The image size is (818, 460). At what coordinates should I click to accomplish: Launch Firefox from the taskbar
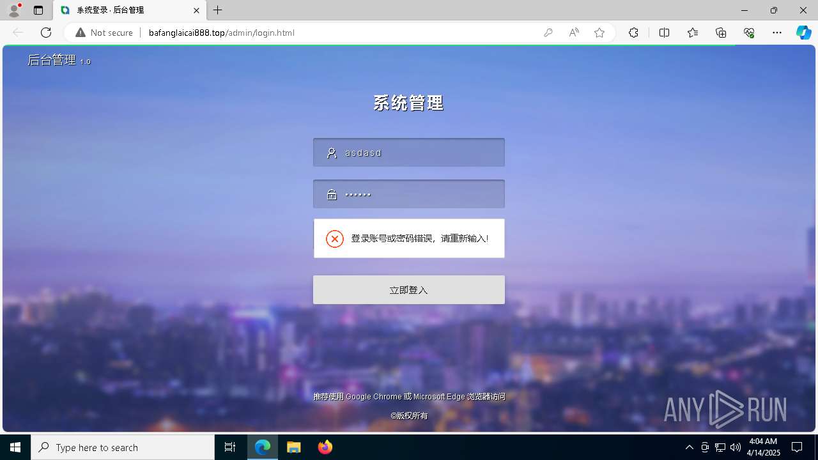[x=325, y=447]
